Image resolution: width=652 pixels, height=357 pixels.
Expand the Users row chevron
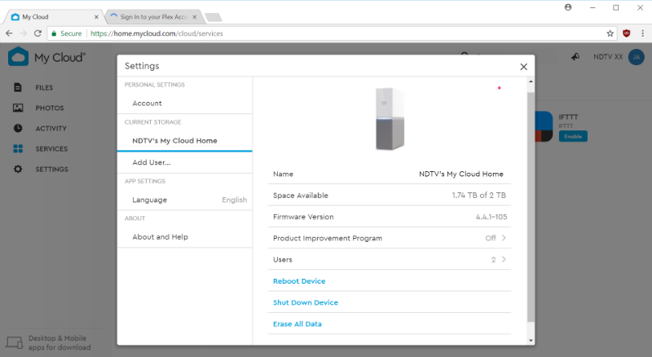click(x=504, y=259)
